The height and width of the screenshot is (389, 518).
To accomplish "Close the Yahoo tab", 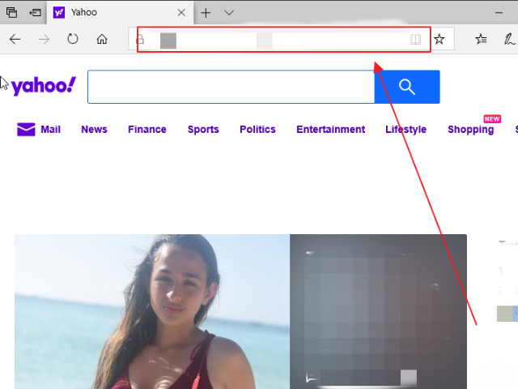I will pyautogui.click(x=181, y=12).
